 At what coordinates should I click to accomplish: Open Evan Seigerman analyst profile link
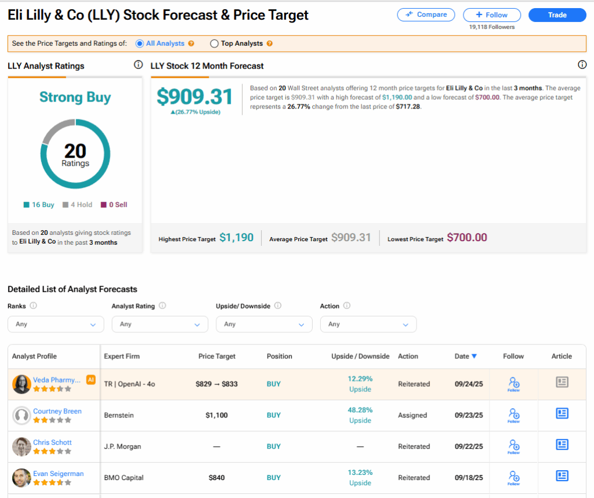click(59, 474)
